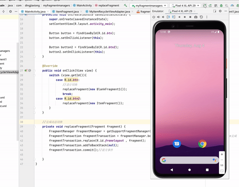
Task: Click the build hammer icon
Action: click(125, 6)
